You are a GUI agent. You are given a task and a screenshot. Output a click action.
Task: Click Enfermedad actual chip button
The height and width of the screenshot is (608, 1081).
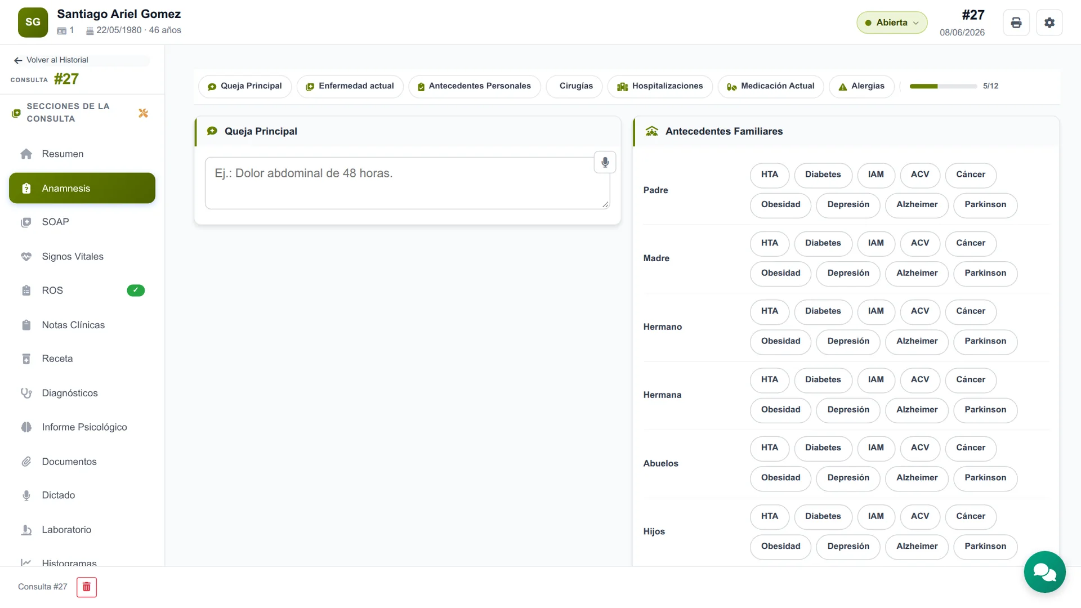(x=350, y=86)
